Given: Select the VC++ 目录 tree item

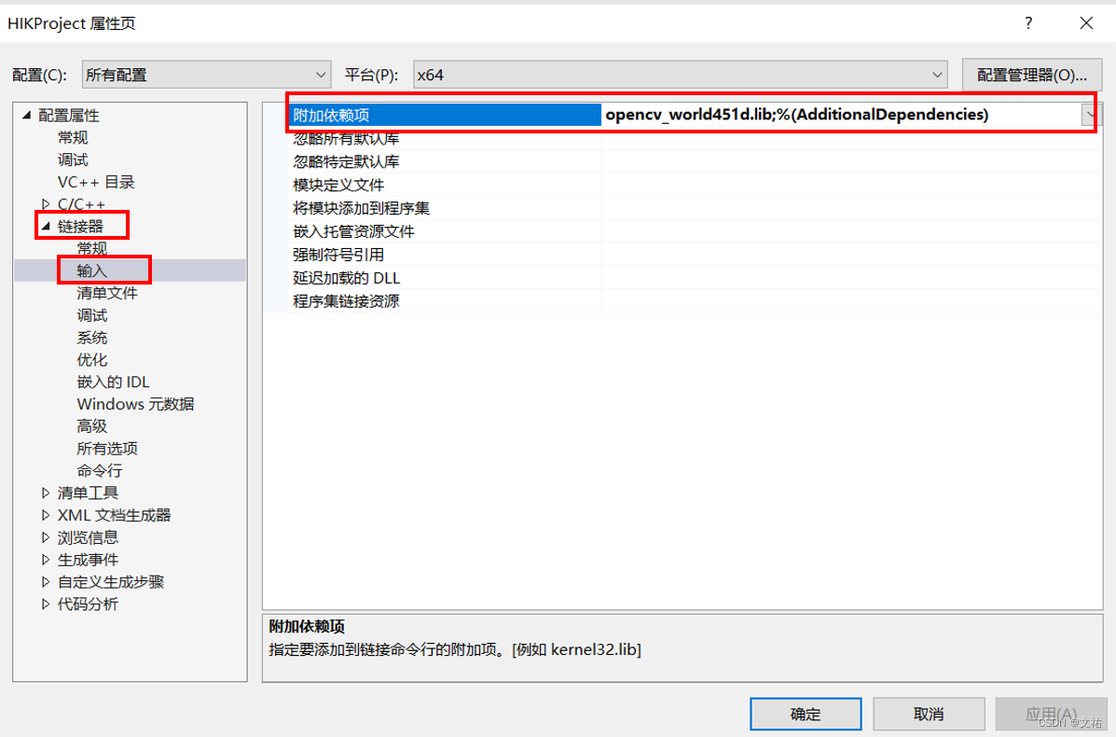Looking at the screenshot, I should [x=96, y=182].
